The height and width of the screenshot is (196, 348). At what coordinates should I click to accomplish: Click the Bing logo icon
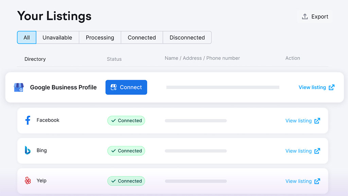pos(28,150)
